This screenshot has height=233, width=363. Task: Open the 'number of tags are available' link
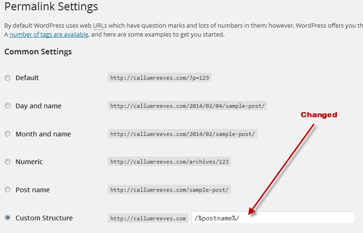point(48,35)
